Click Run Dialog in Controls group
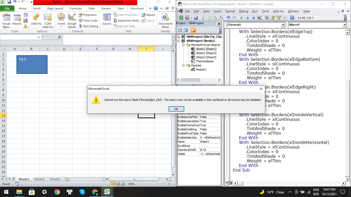Viewport: 351px width, 197px height. [x=88, y=26]
